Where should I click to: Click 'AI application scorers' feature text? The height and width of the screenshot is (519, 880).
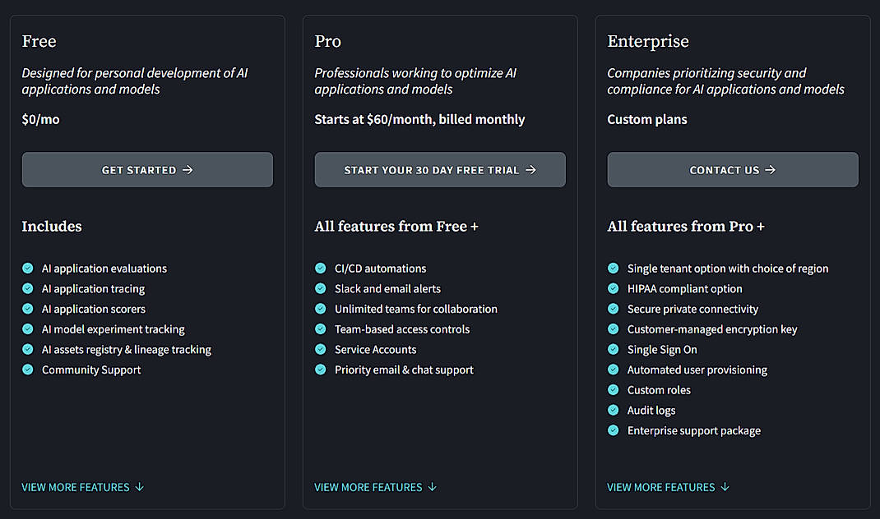[93, 309]
